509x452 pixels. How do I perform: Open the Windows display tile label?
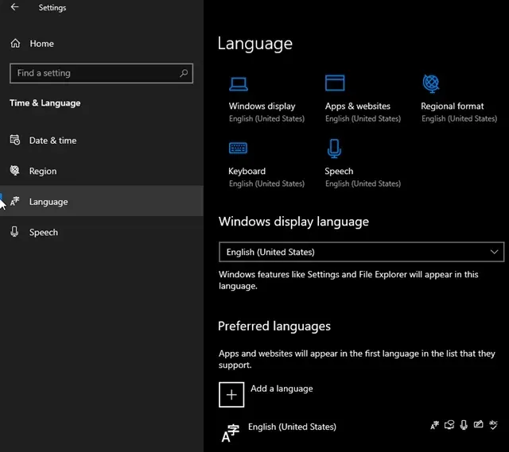click(x=262, y=106)
